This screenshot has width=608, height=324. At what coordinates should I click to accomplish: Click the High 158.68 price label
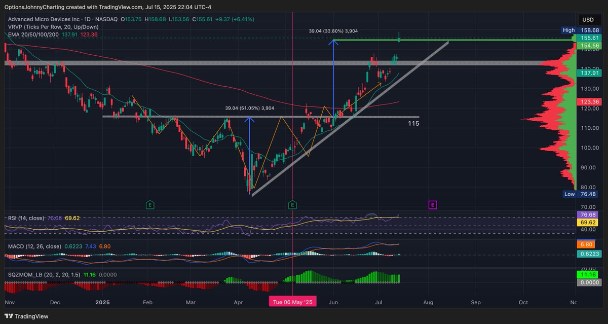[580, 30]
